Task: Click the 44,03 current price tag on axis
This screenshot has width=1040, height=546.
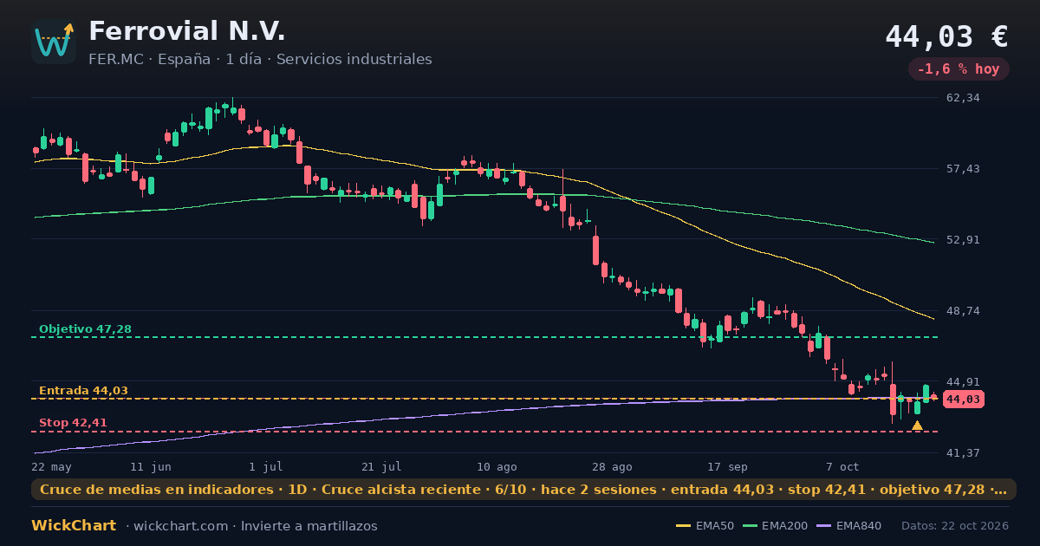Action: click(x=964, y=400)
